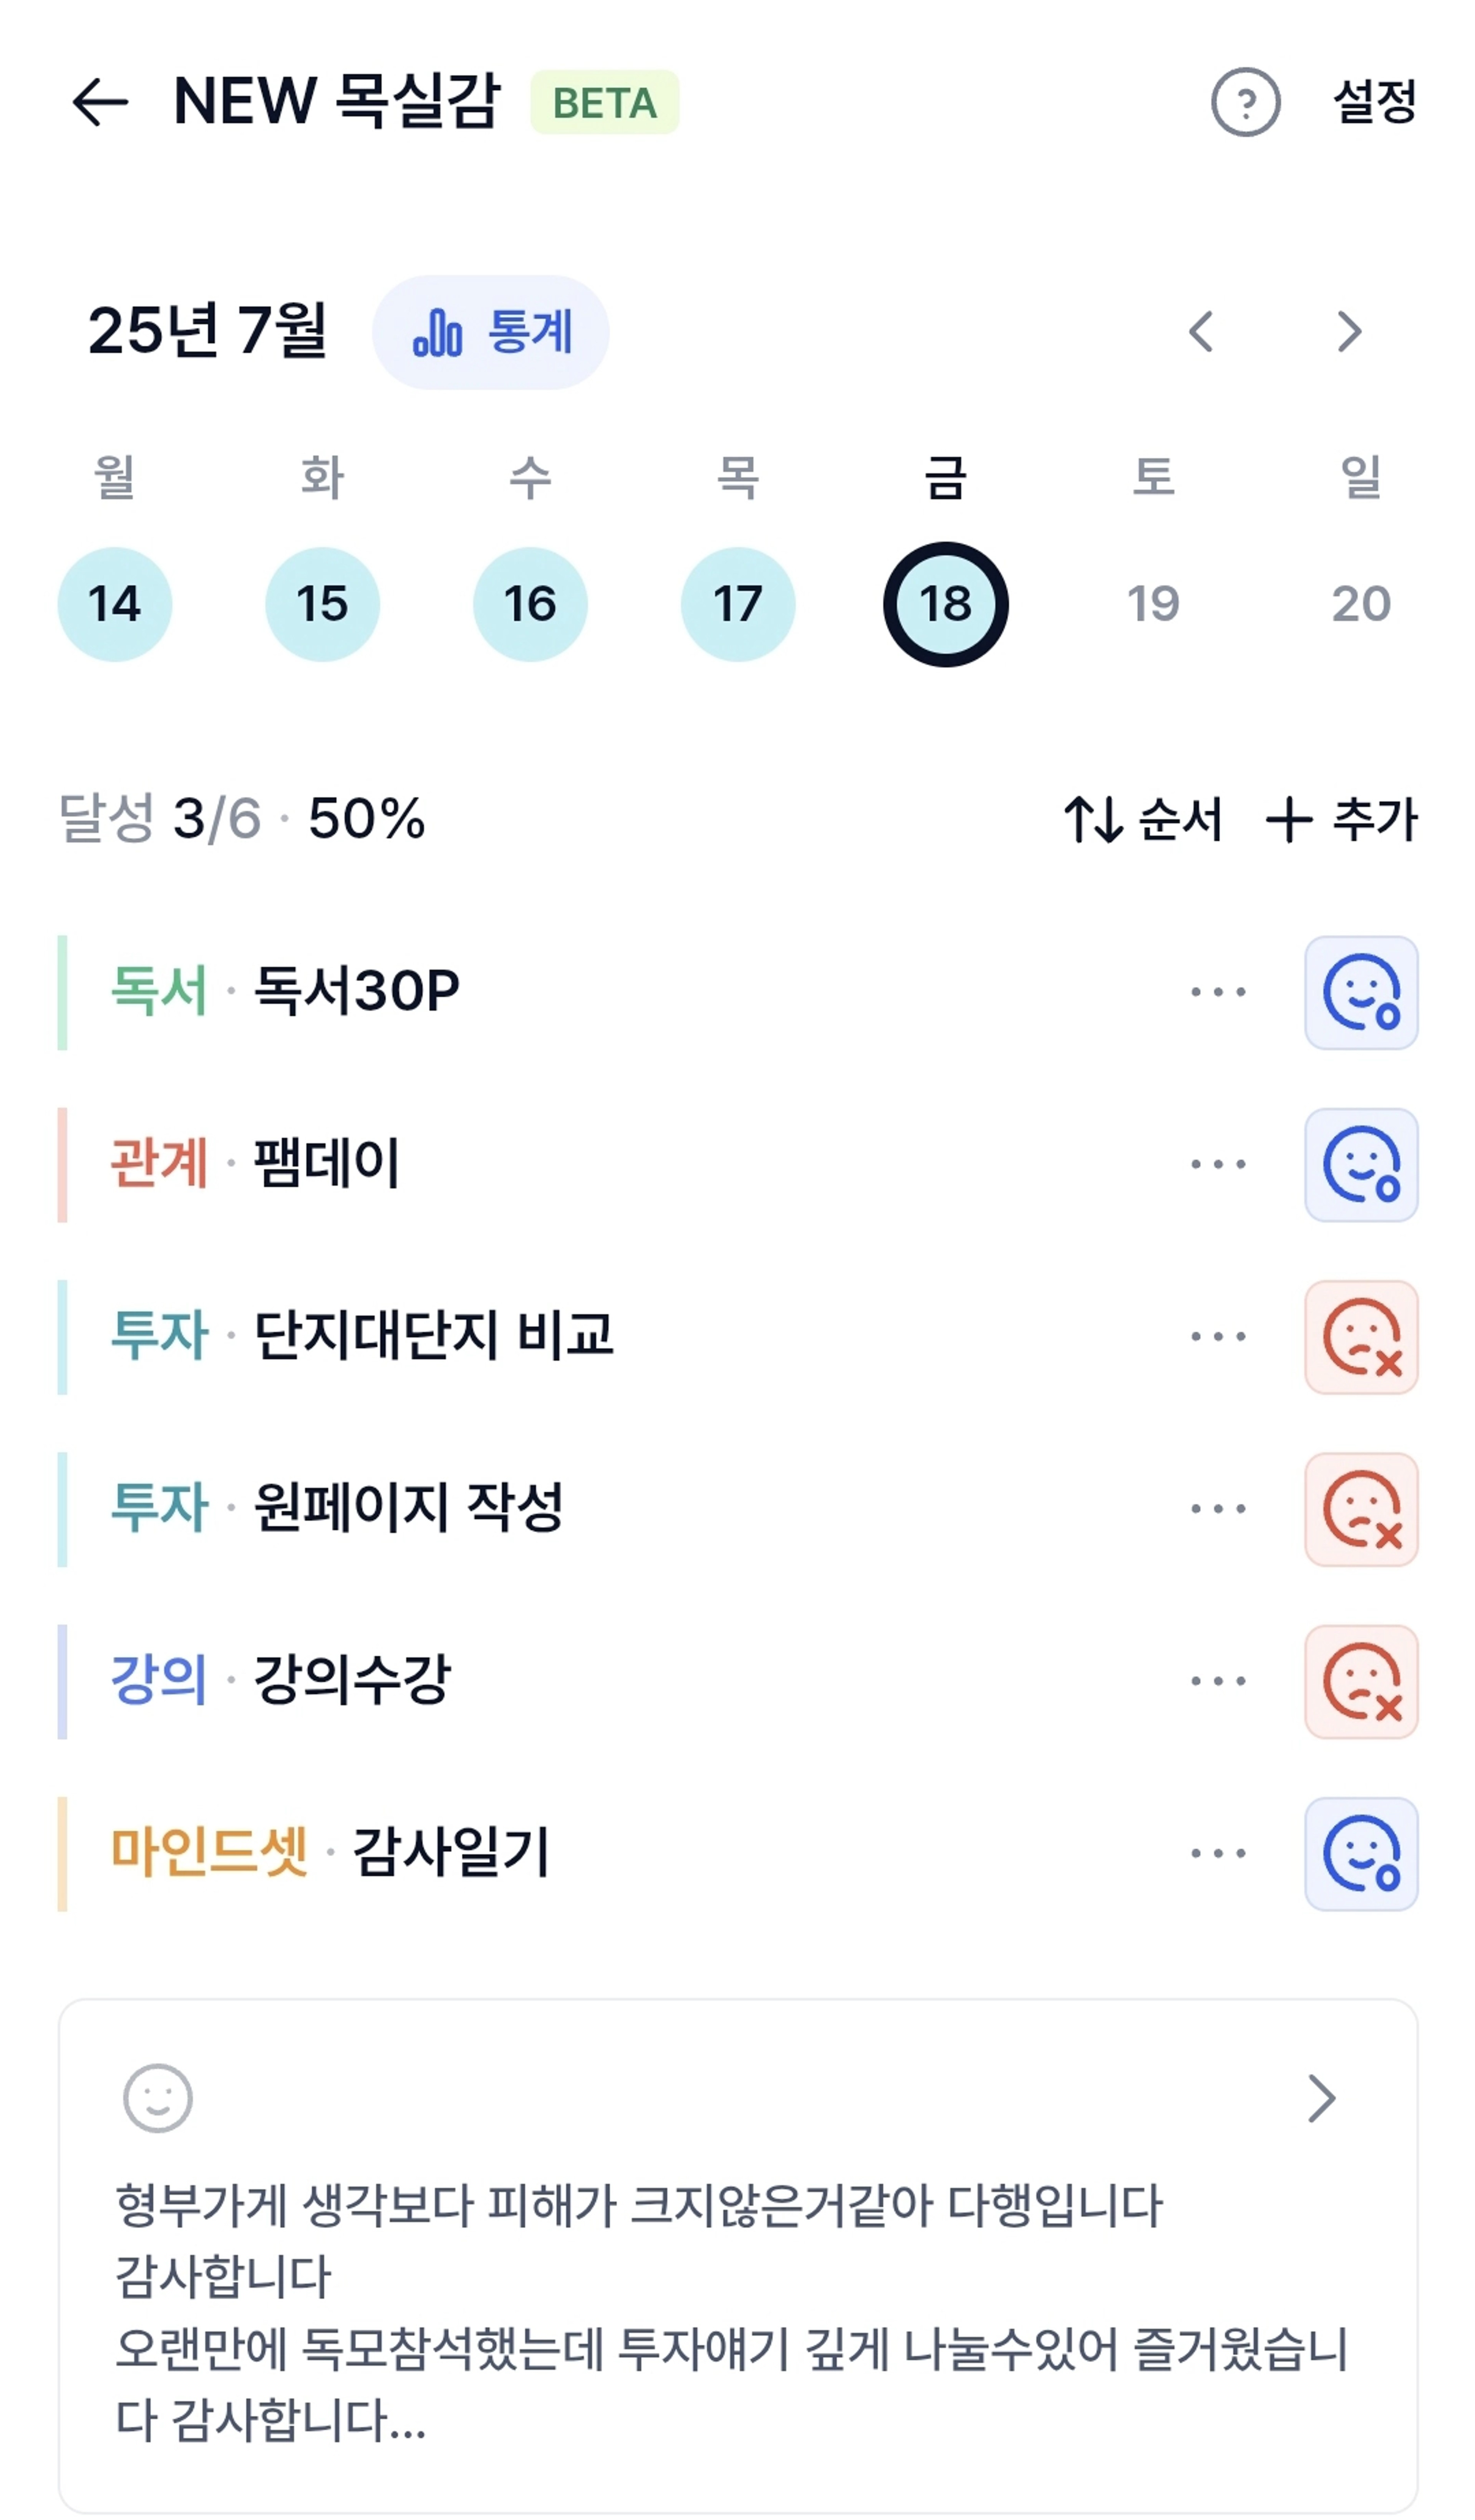
Task: Toggle 단지대단지 비교 failed status face
Action: coord(1361,1337)
